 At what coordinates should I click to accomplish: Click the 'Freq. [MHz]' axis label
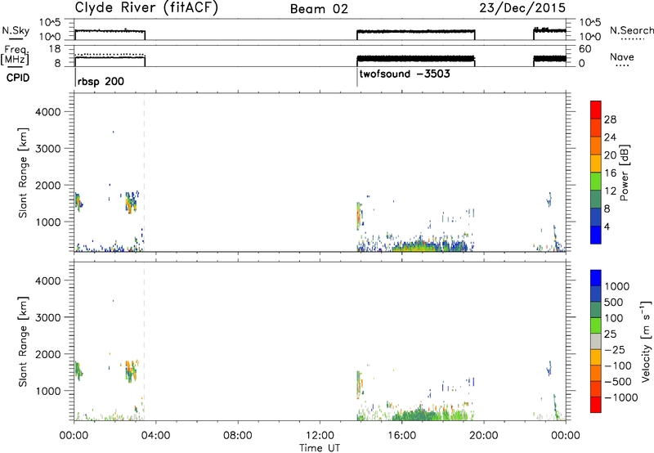(16, 55)
